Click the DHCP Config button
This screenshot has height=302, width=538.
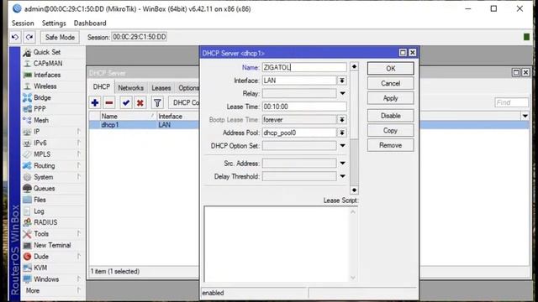click(x=185, y=102)
